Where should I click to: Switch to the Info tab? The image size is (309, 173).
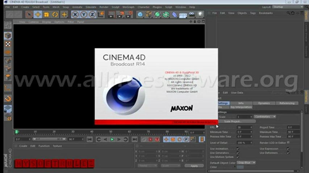click(241, 103)
